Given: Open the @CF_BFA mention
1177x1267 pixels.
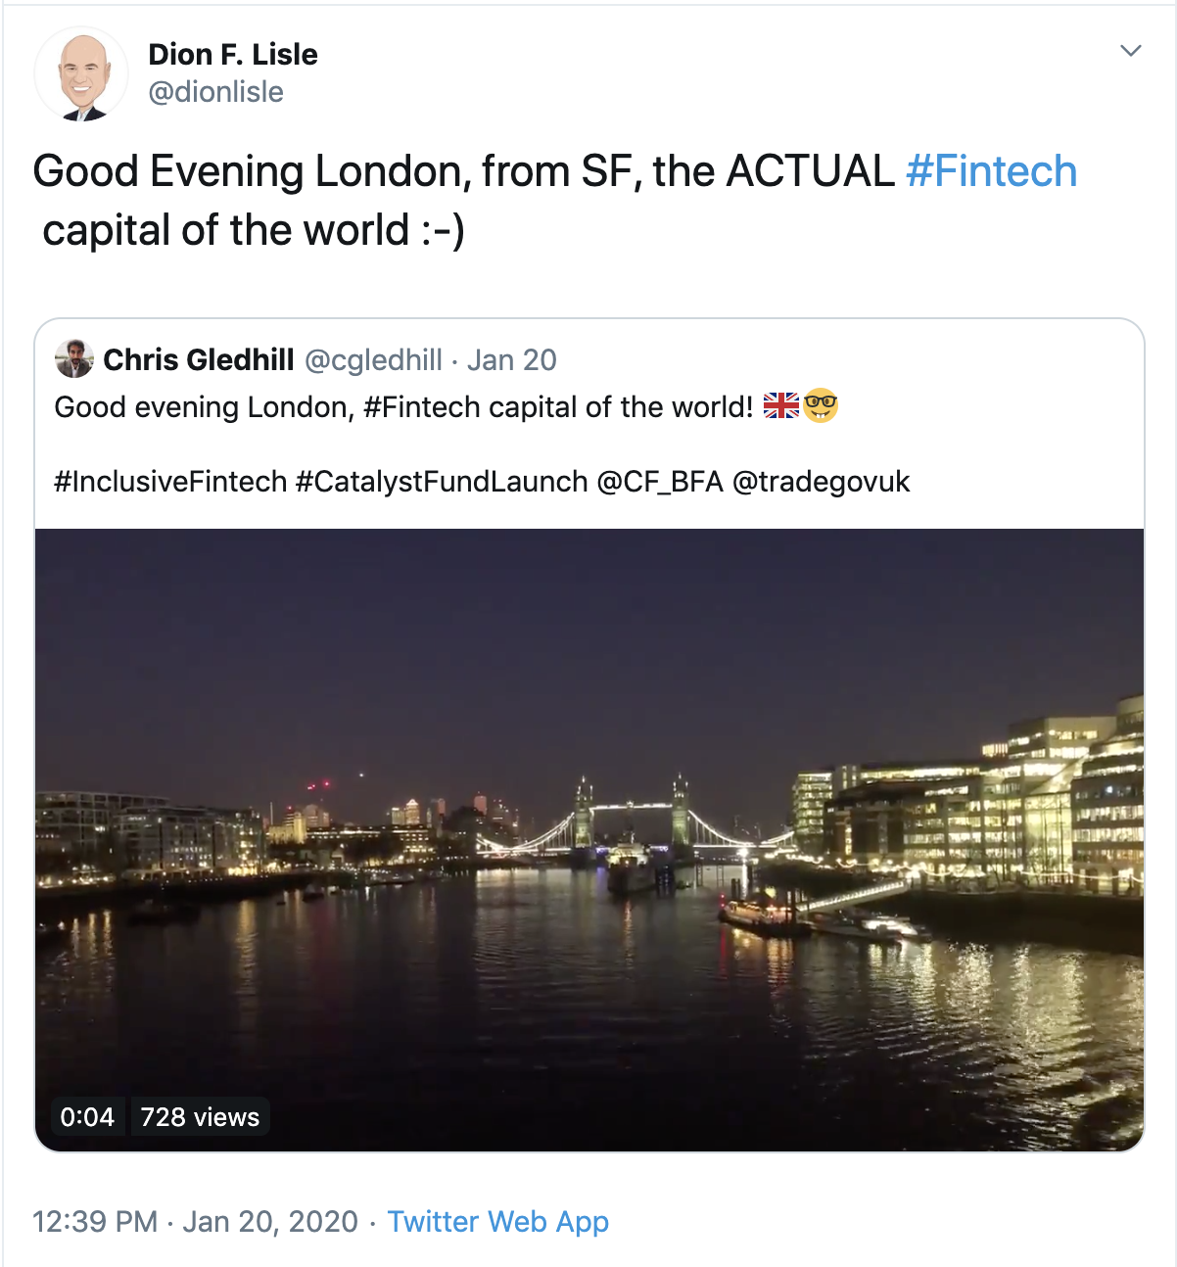Looking at the screenshot, I should pyautogui.click(x=659, y=482).
